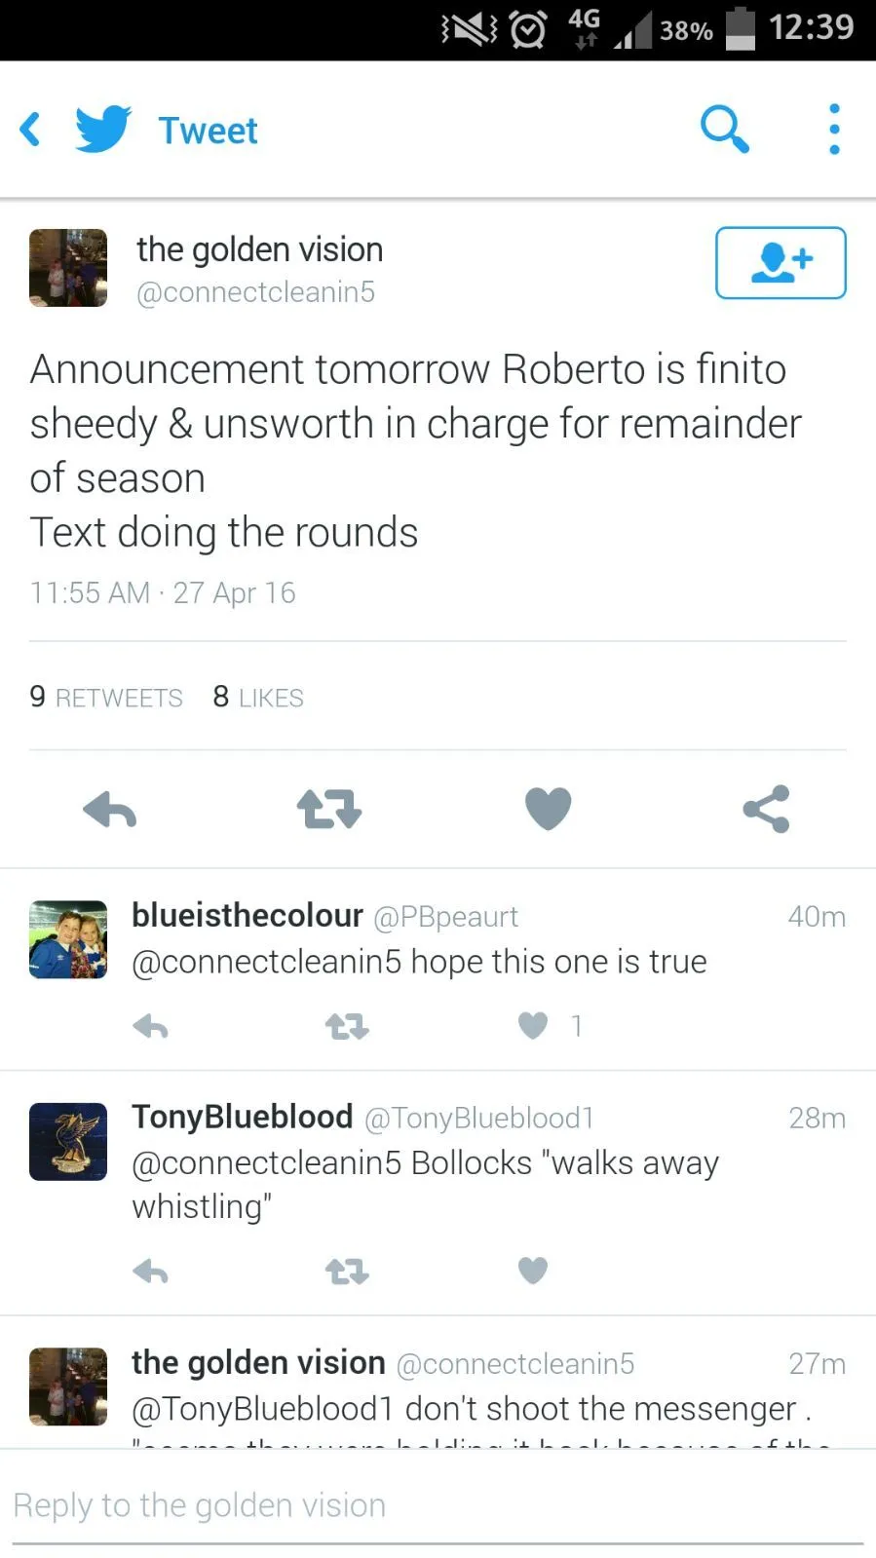This screenshot has width=876, height=1558.
Task: Open blueisthecolour's avatar thumbnail
Action: [68, 939]
